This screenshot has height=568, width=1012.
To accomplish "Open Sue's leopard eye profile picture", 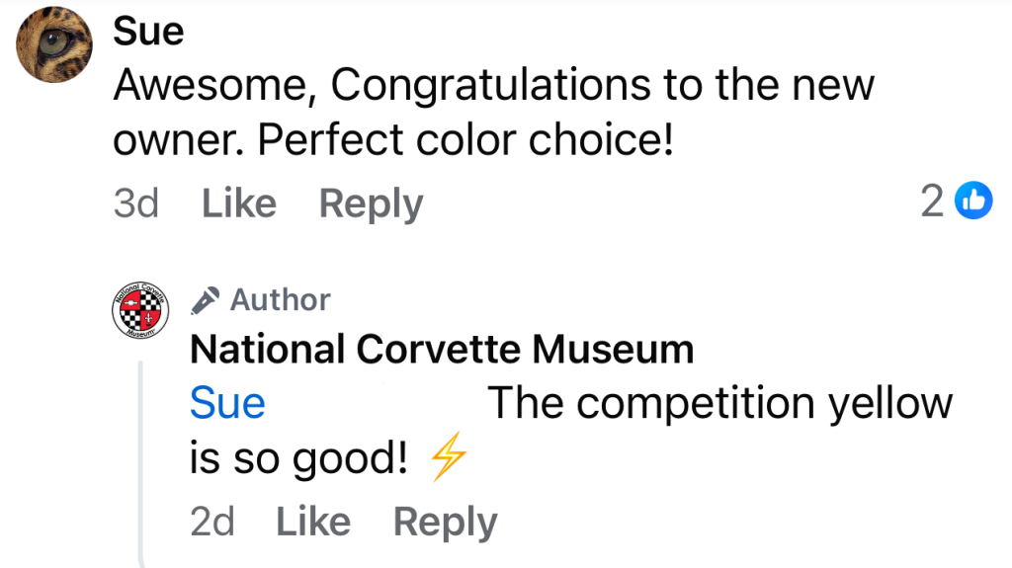I will coord(51,42).
